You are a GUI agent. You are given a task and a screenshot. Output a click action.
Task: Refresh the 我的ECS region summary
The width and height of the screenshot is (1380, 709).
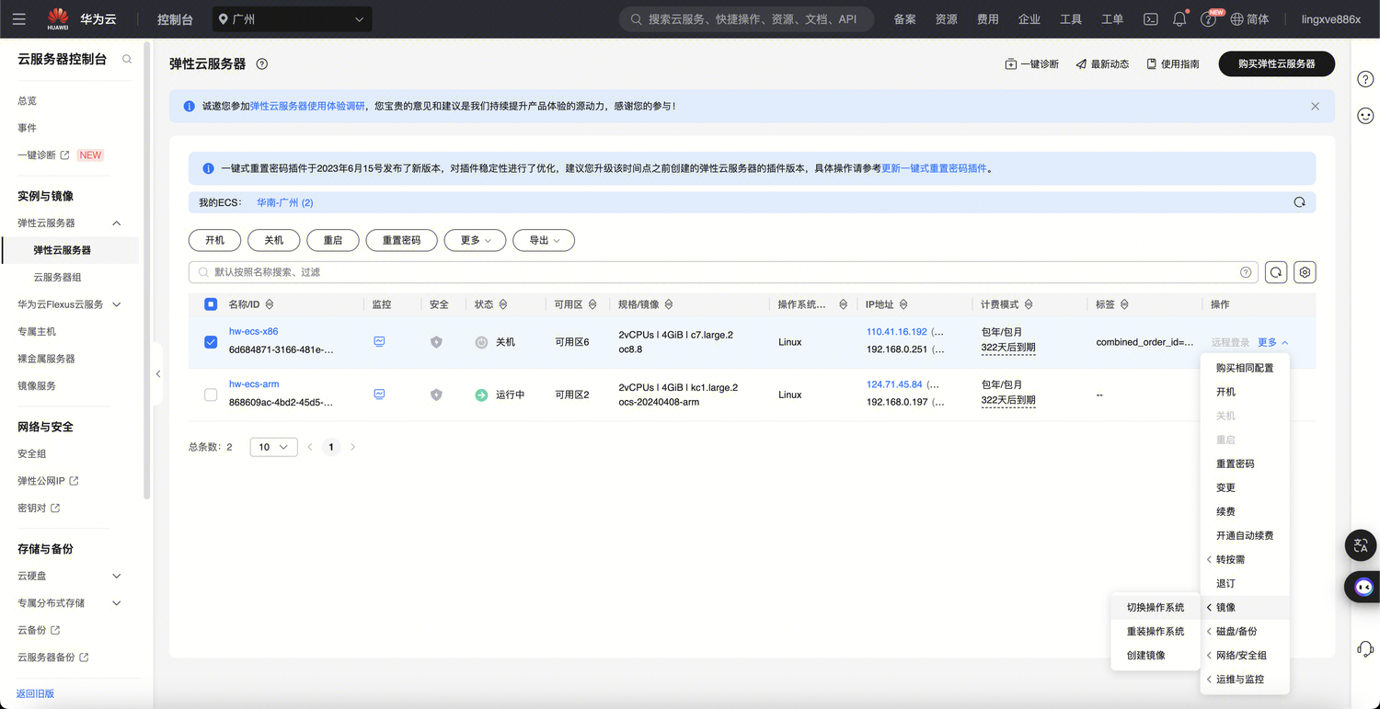click(1299, 202)
